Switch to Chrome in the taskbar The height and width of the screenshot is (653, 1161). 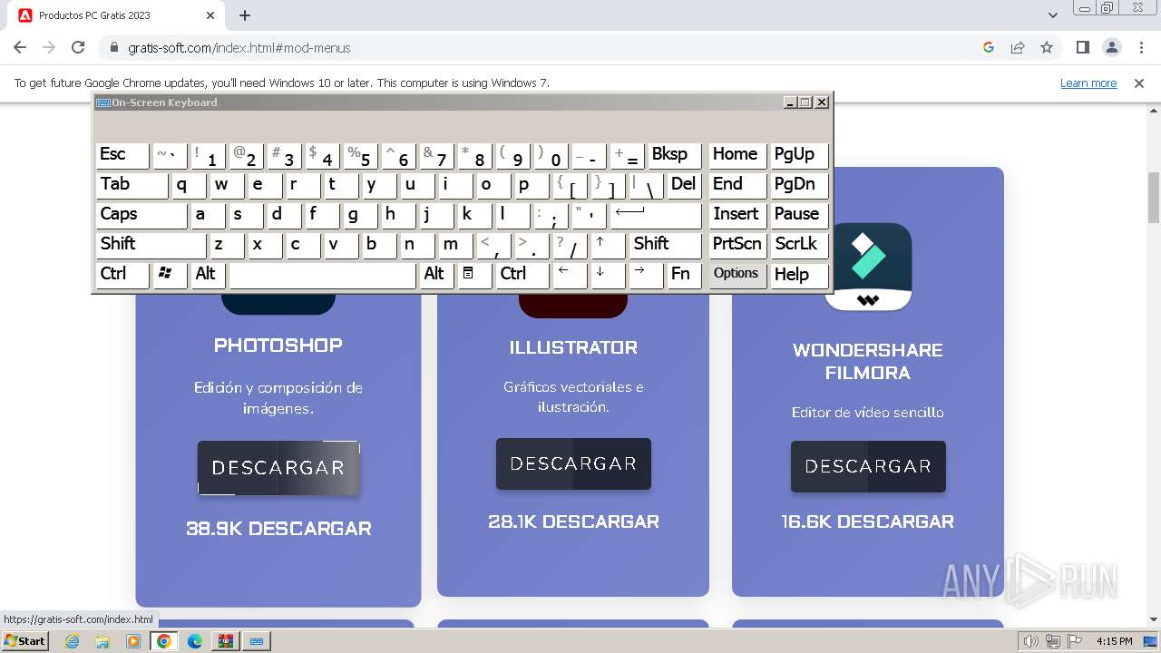point(164,641)
